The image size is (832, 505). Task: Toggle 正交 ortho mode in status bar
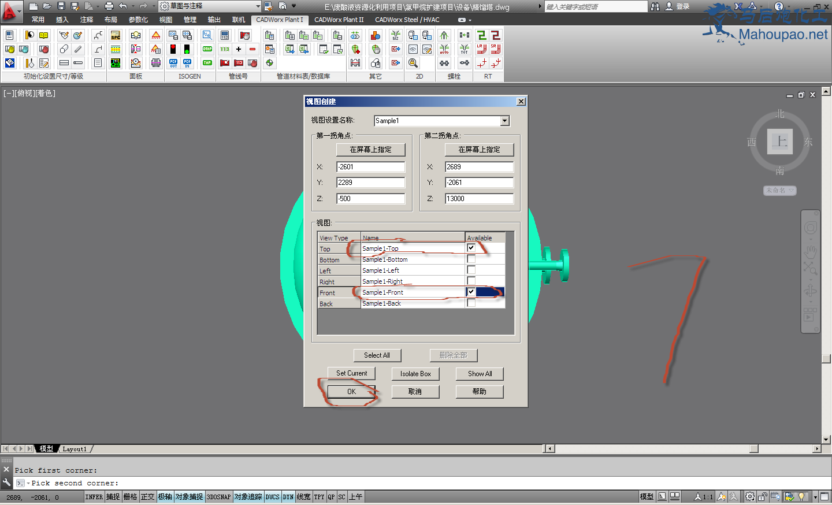tap(148, 497)
